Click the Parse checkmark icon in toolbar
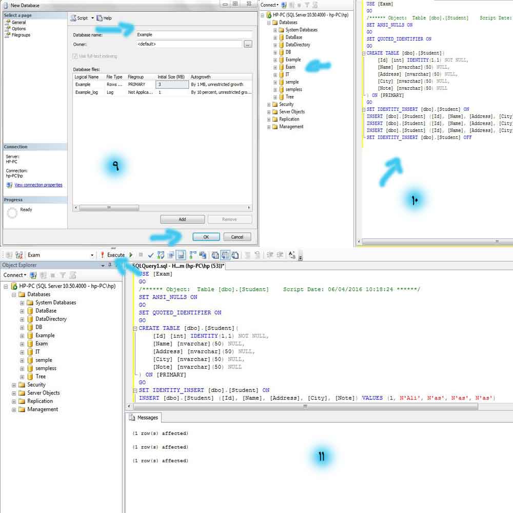The image size is (513, 513). click(150, 255)
